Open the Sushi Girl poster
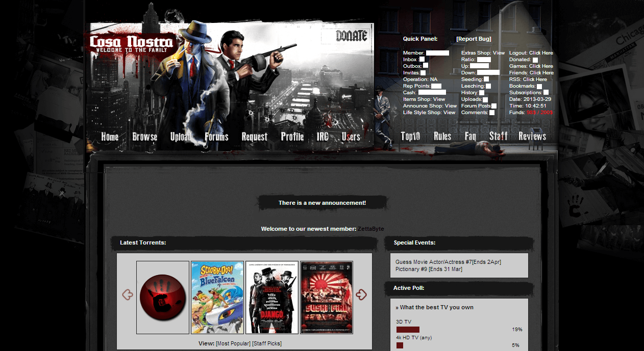Image resolution: width=644 pixels, height=351 pixels. pos(327,298)
